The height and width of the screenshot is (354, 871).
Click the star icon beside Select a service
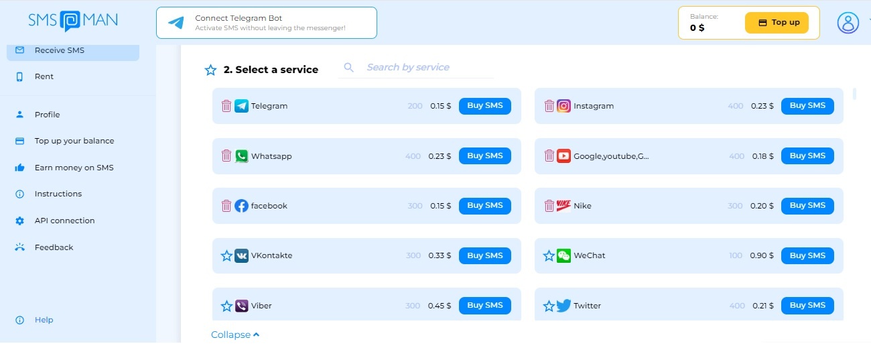pos(210,70)
